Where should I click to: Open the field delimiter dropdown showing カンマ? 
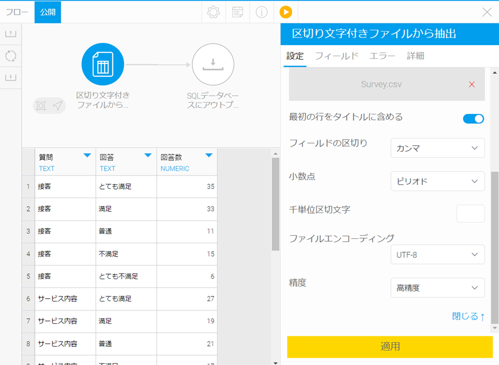pyautogui.click(x=437, y=148)
